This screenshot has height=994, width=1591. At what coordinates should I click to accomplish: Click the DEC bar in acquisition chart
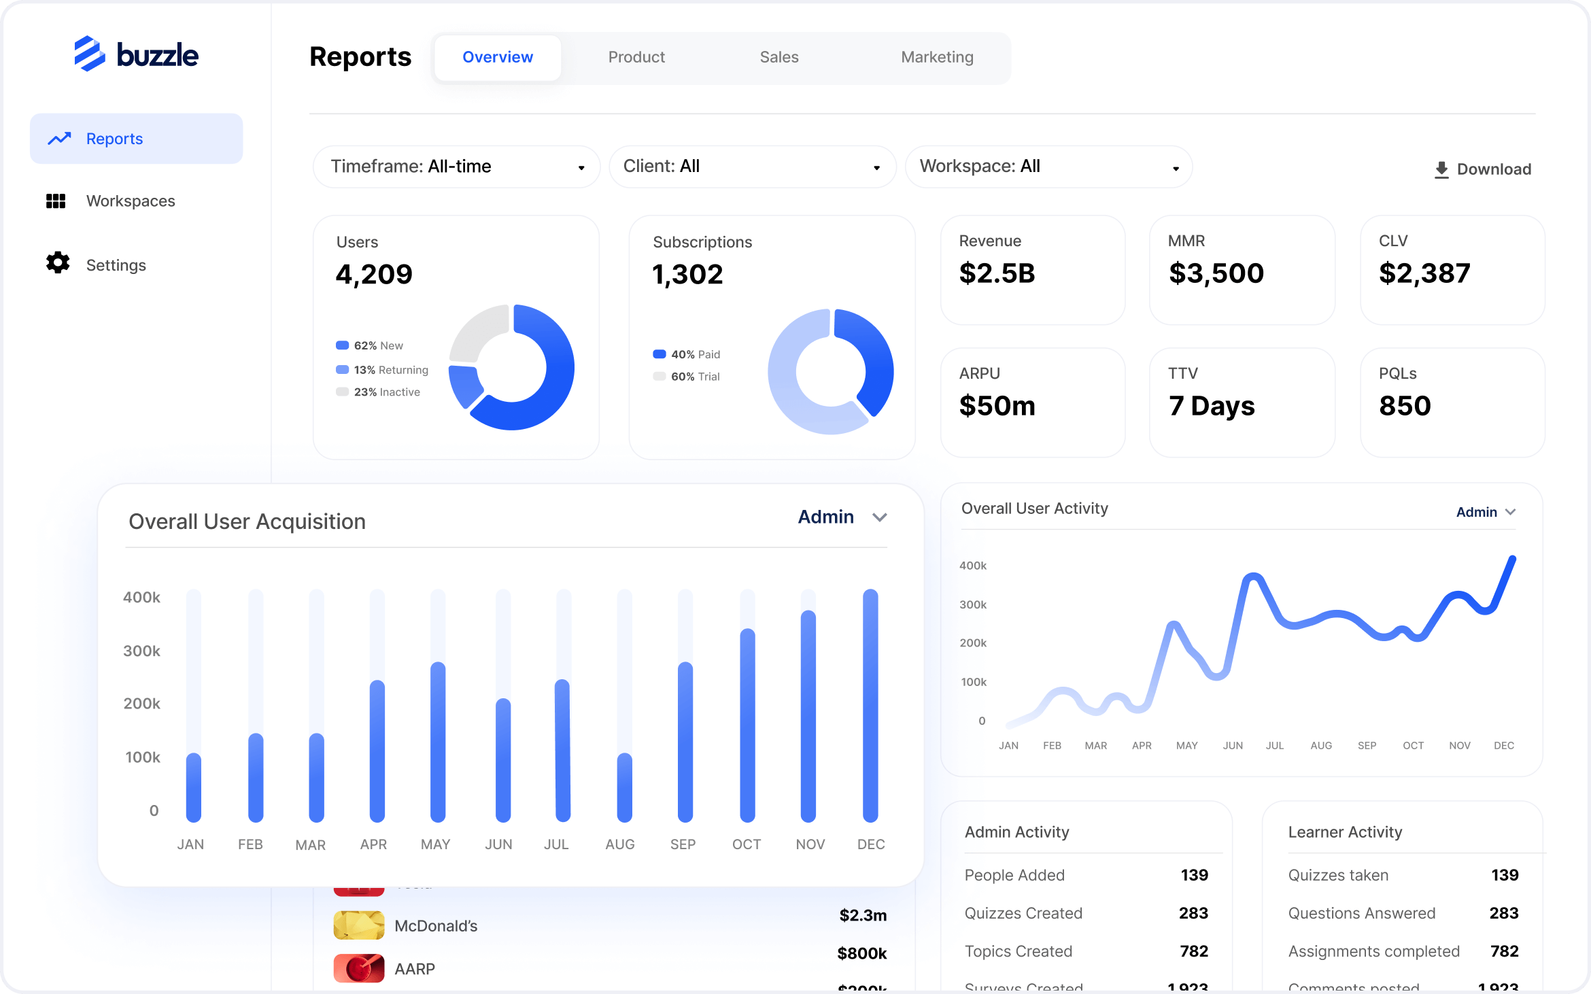pyautogui.click(x=870, y=705)
